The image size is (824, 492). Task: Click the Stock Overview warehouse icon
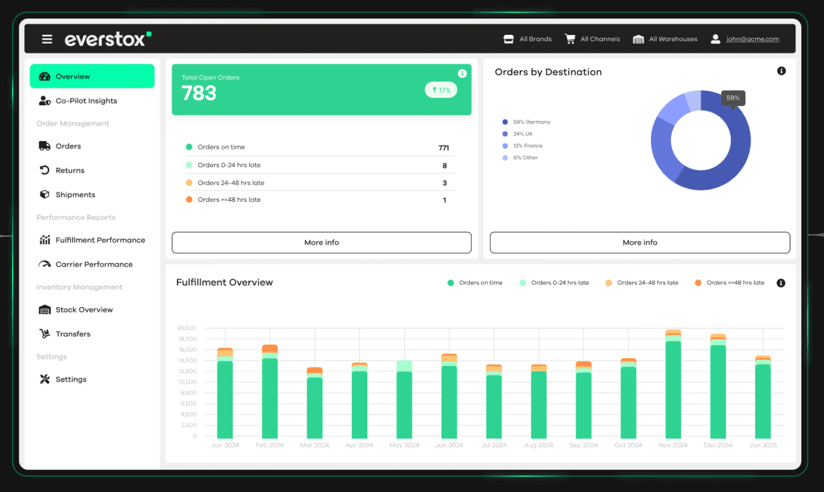point(45,310)
